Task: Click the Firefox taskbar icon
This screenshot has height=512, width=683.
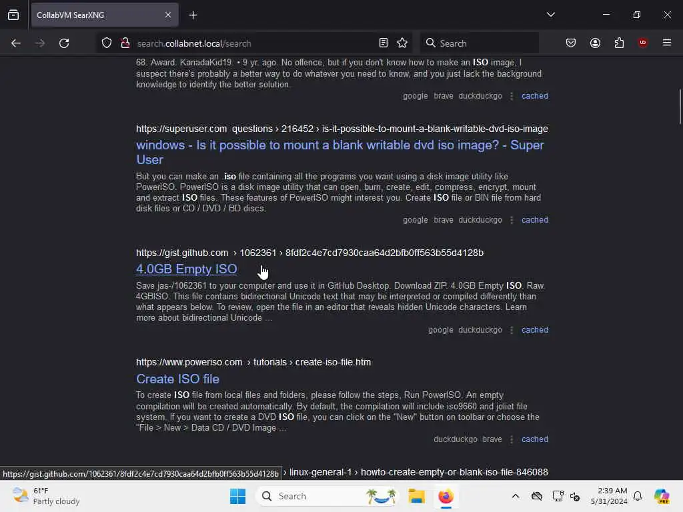Action: [446, 496]
